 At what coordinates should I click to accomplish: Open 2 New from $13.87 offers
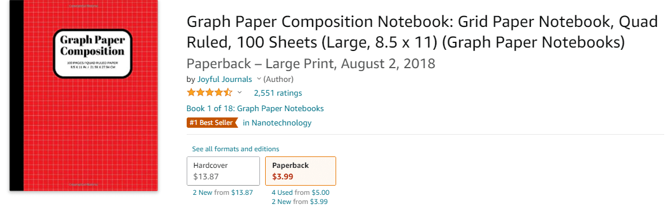point(223,193)
